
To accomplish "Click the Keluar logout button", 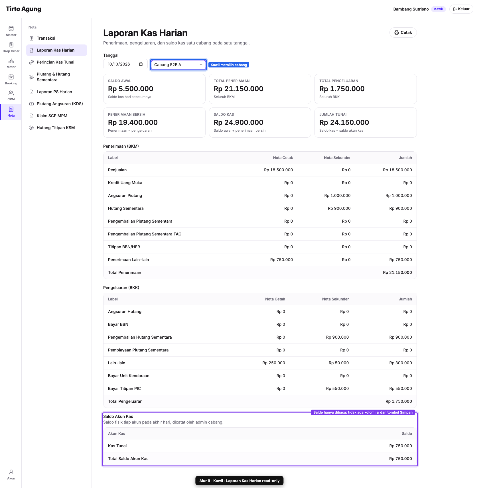I will 461,9.
